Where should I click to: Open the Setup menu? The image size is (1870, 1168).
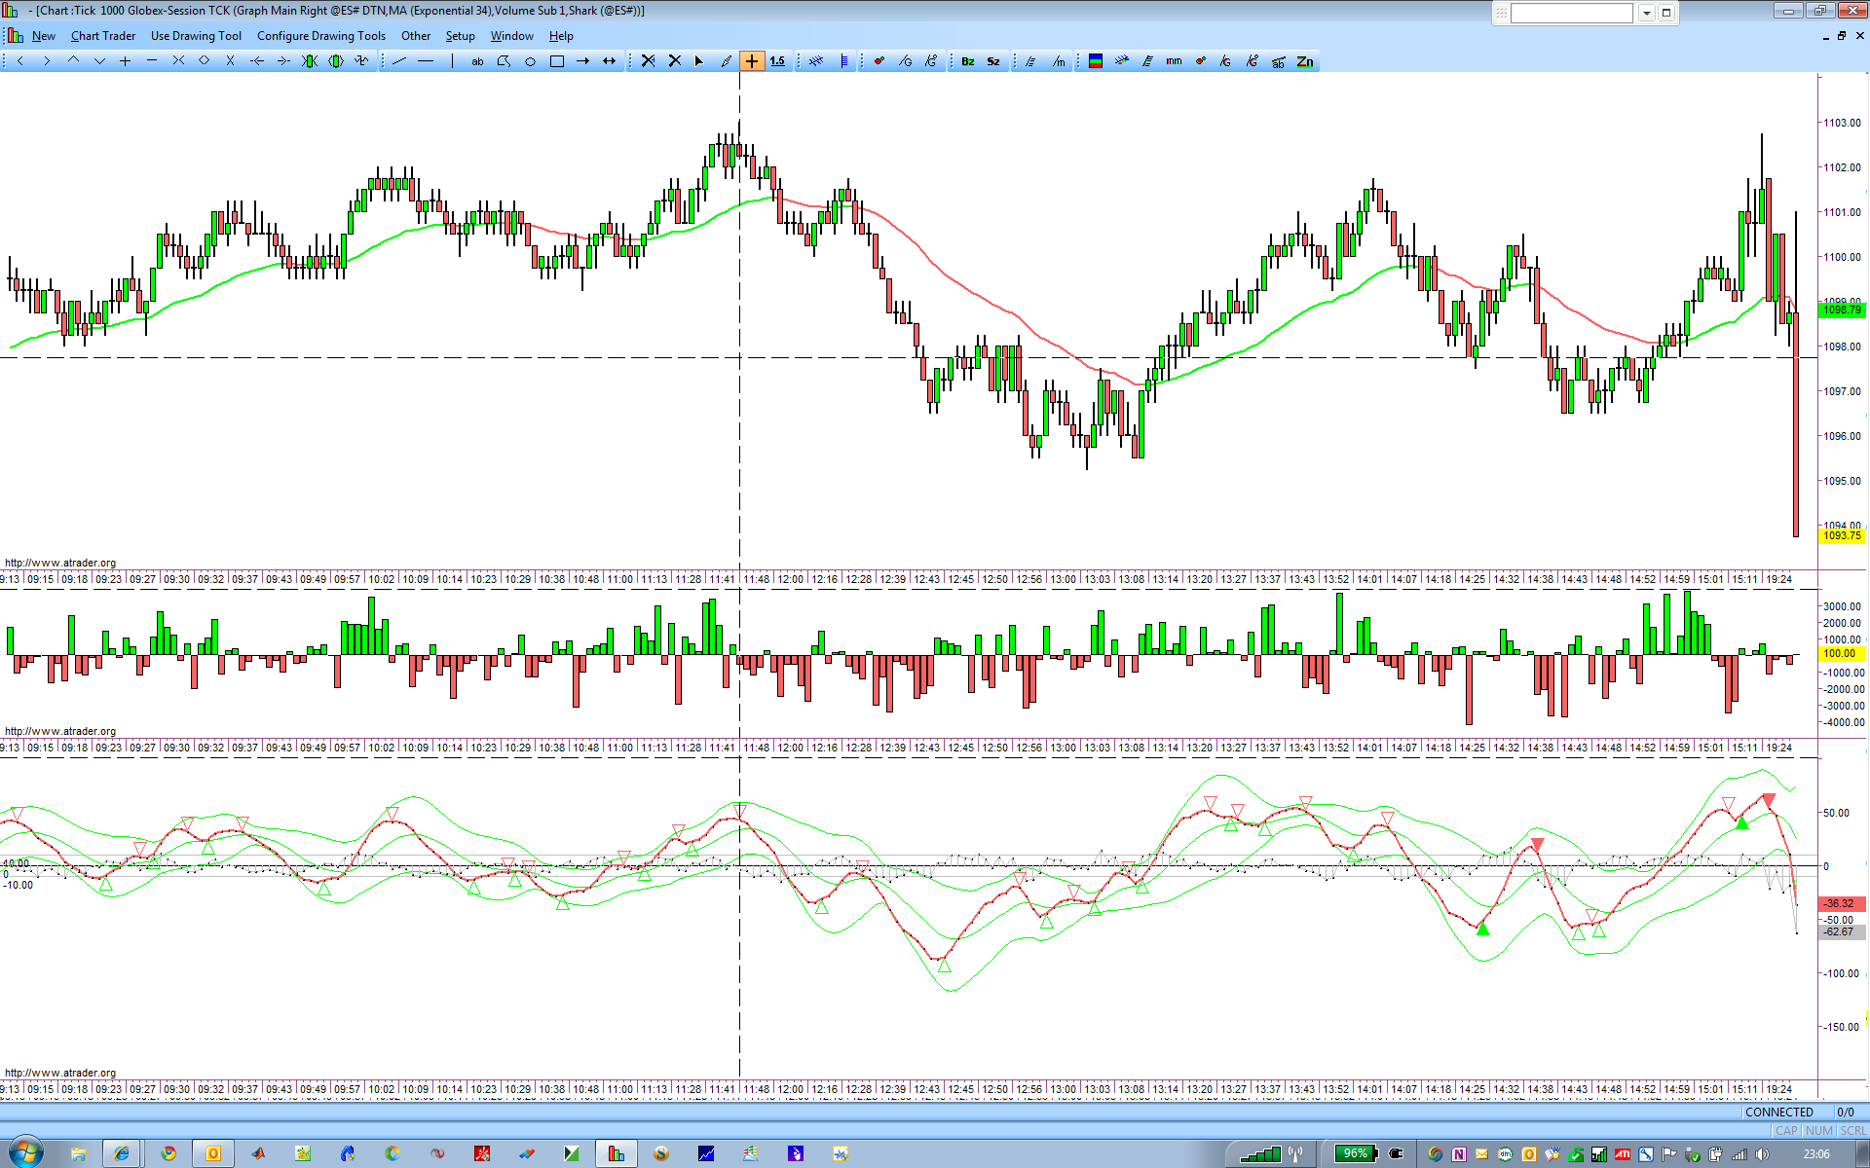(461, 36)
